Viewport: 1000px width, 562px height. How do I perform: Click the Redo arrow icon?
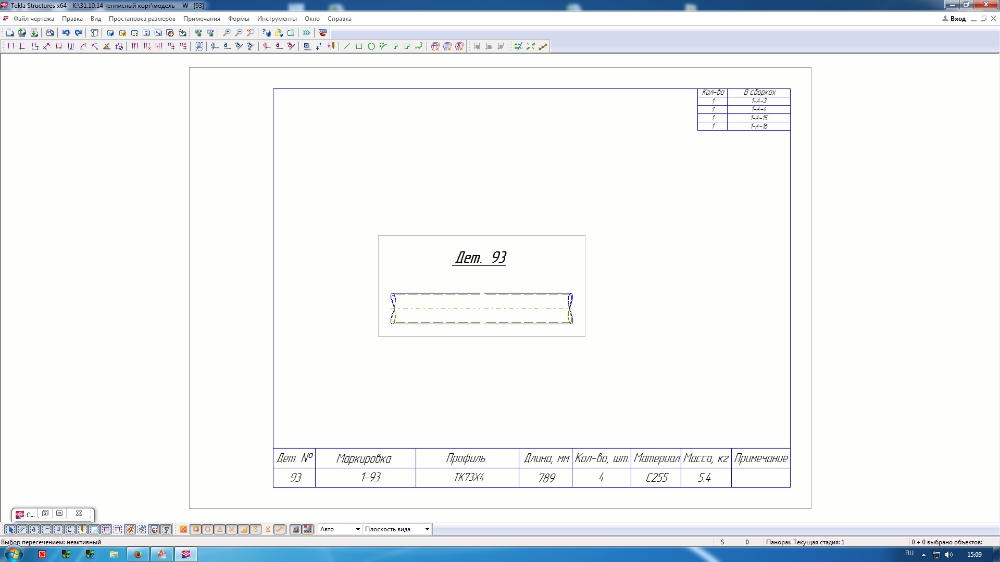[x=78, y=33]
